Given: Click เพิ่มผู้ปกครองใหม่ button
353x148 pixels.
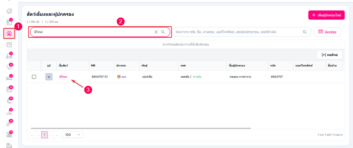Looking at the screenshot, I should [327, 15].
